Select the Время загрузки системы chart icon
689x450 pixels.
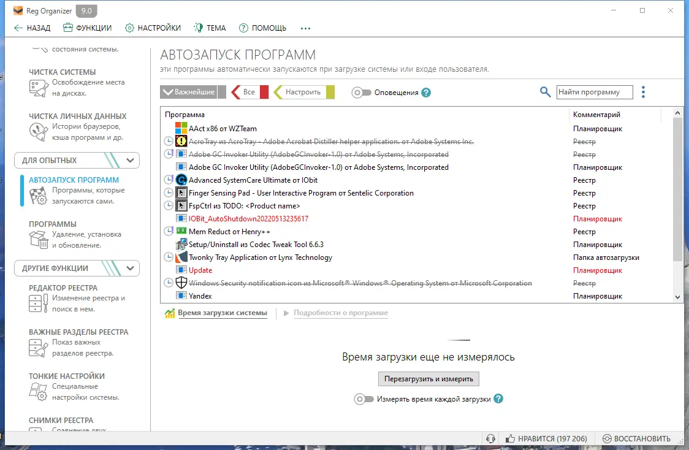168,313
